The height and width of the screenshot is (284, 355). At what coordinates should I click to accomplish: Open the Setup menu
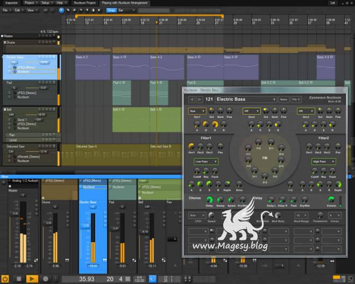(47, 3)
